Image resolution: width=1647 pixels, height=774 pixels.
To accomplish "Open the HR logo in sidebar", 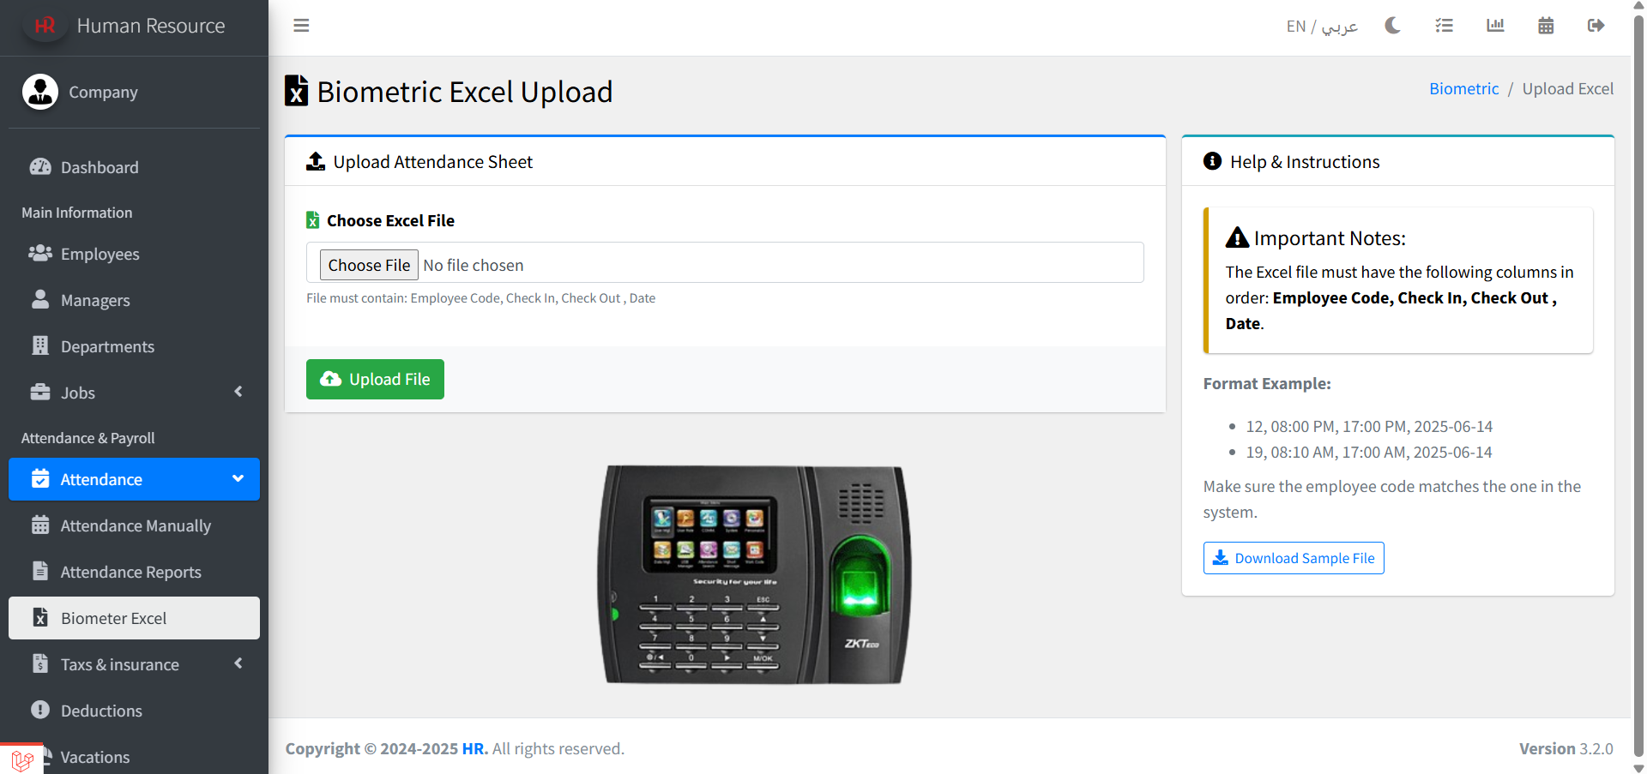I will (45, 26).
